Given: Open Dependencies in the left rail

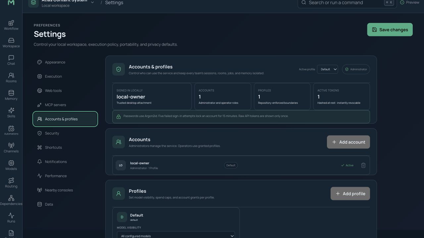Looking at the screenshot, I should coord(11,200).
